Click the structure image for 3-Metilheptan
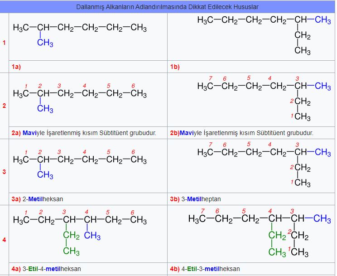This screenshot has height=276, width=337. point(264,165)
